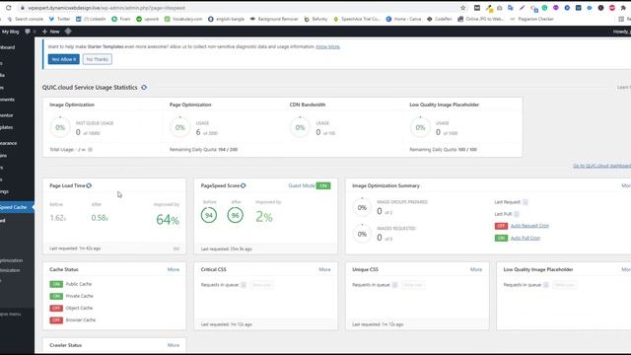This screenshot has height=355, width=631.
Task: Open Upwork bookmark in bookmarks bar
Action: point(148,19)
